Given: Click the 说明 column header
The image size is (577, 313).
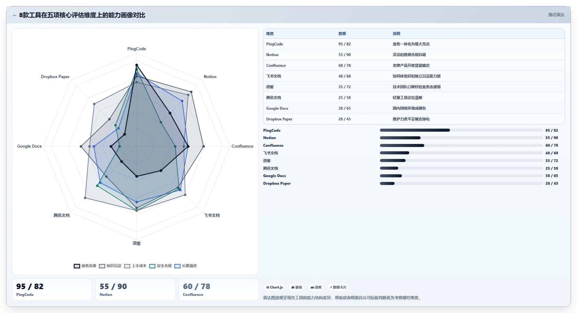Looking at the screenshot, I should click(x=396, y=34).
